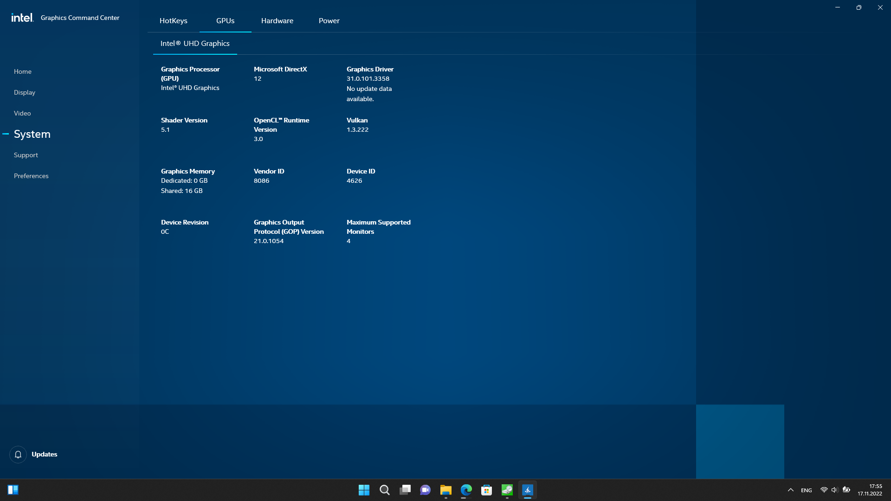The width and height of the screenshot is (891, 501).
Task: Click the Shader Version value 5.1
Action: 165,129
